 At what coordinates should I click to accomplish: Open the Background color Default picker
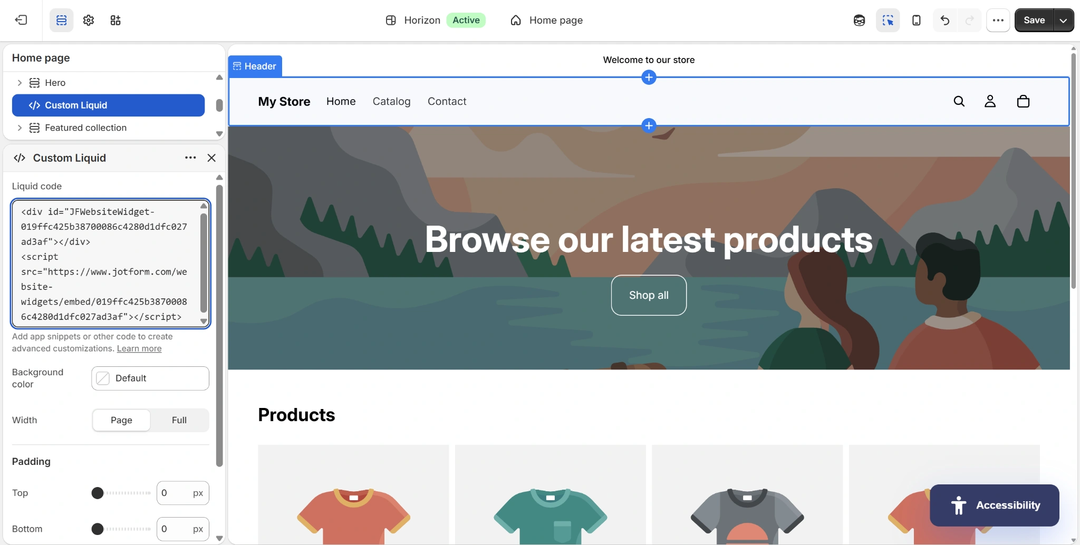150,378
